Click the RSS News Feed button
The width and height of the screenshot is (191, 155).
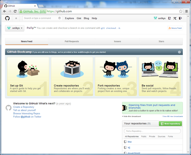pos(175,28)
